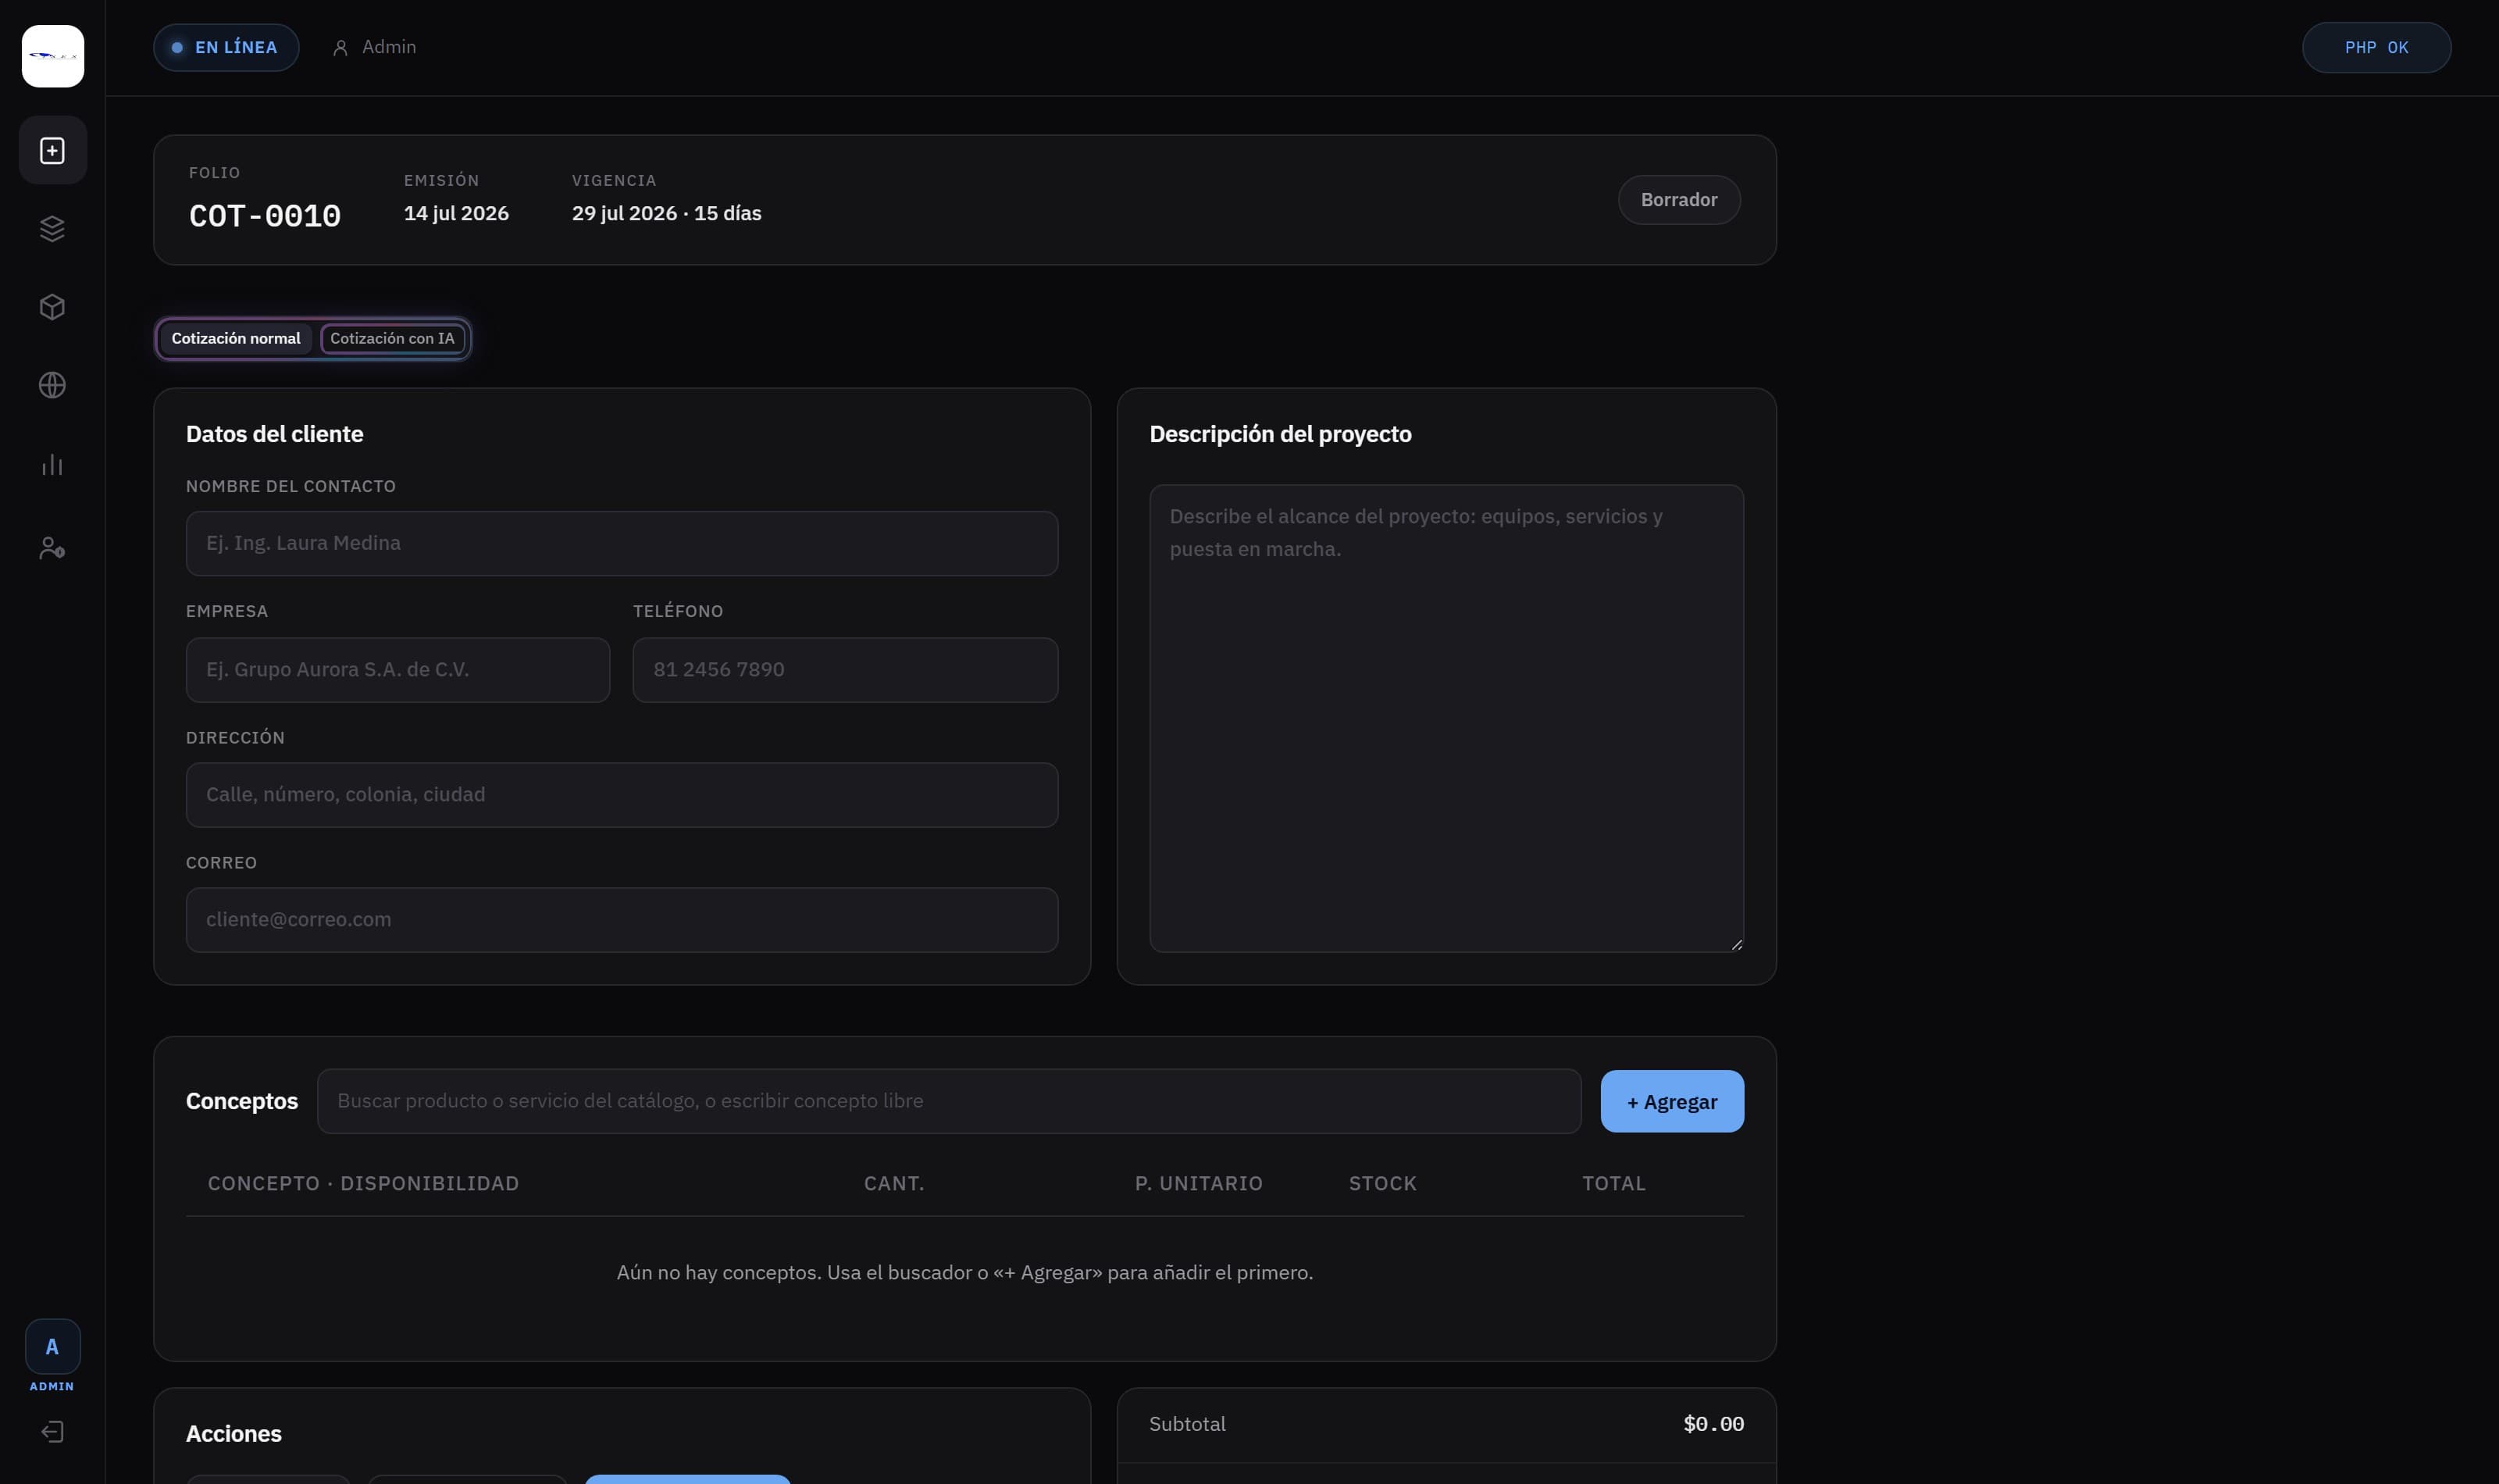The width and height of the screenshot is (2499, 1484).
Task: Focus the Dirección input field
Action: coord(622,795)
